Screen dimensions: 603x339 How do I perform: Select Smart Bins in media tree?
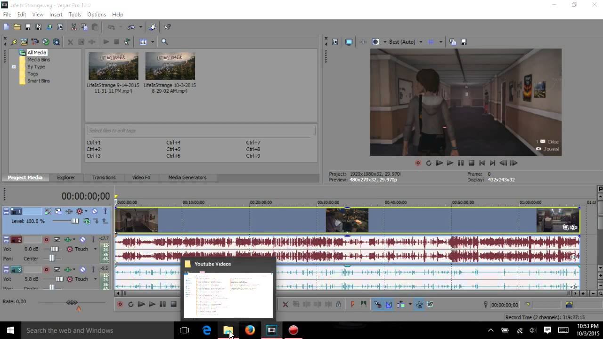point(39,81)
